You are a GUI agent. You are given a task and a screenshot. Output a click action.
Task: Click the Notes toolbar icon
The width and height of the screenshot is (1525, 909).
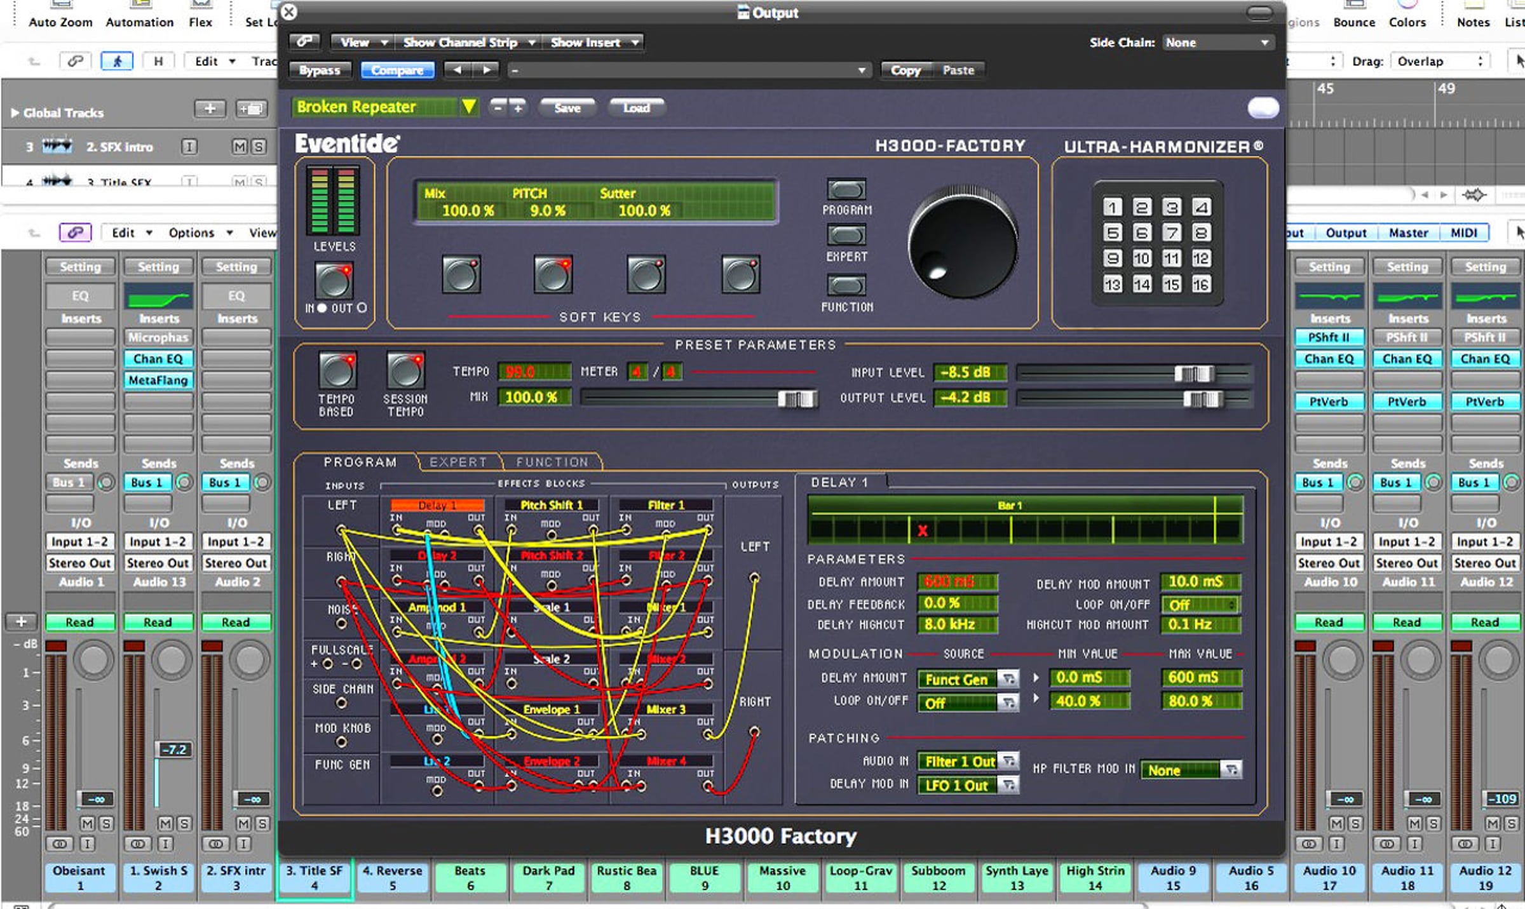coord(1473,5)
